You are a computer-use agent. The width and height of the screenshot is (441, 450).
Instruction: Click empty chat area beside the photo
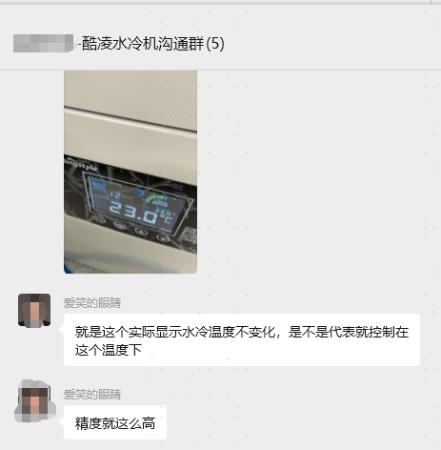click(317, 172)
